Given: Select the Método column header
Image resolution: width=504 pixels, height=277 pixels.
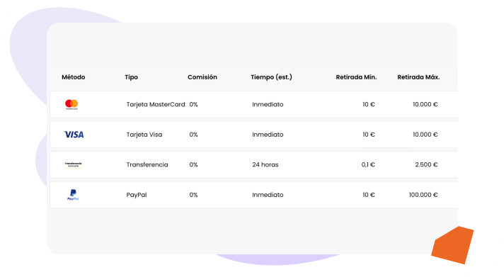Looking at the screenshot, I should (x=74, y=77).
